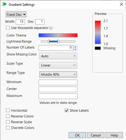
Task: Increase Number Of Labels with up arrow
Action: (x=75, y=47)
